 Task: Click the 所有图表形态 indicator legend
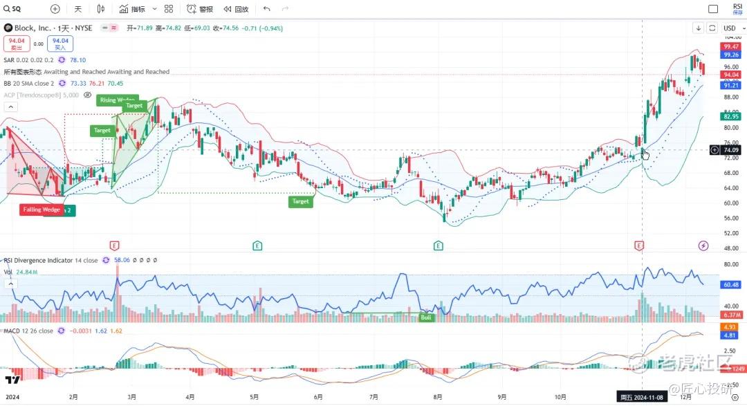coord(86,72)
